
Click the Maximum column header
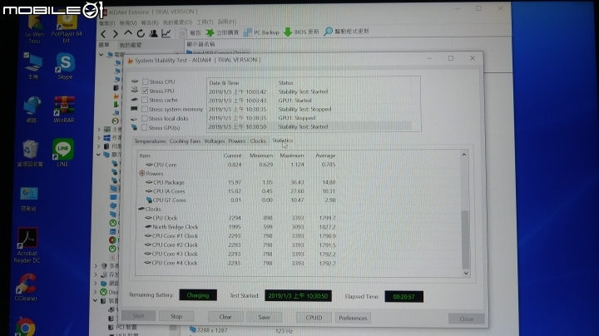coord(291,156)
